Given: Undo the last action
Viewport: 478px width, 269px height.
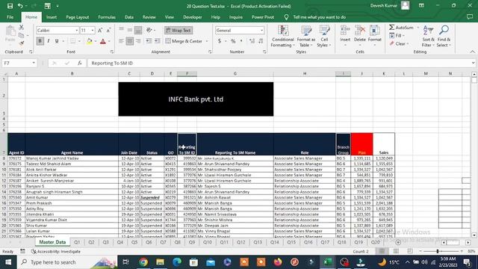Looking at the screenshot, I should (20, 6).
